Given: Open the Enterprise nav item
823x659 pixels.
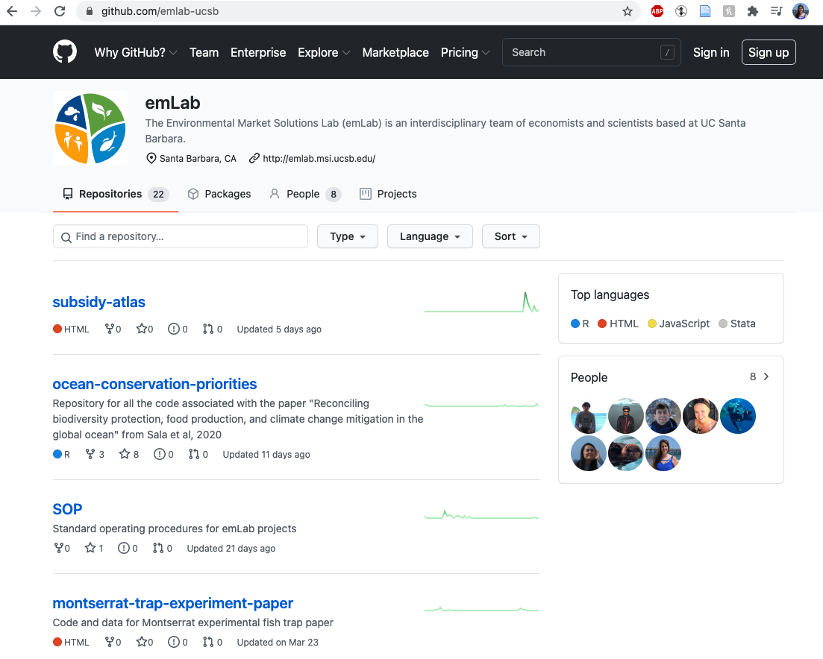Looking at the screenshot, I should point(257,52).
